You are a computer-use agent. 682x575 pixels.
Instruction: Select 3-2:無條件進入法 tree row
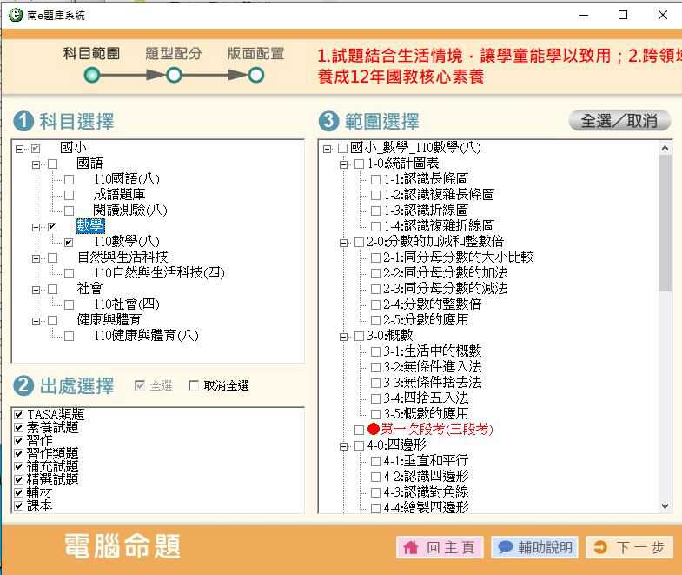click(x=433, y=367)
